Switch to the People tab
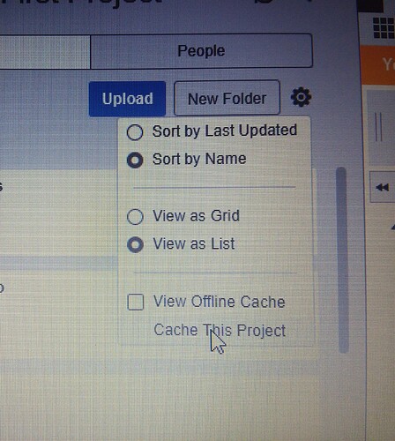Screen dimensions: 395x441 click(x=201, y=51)
